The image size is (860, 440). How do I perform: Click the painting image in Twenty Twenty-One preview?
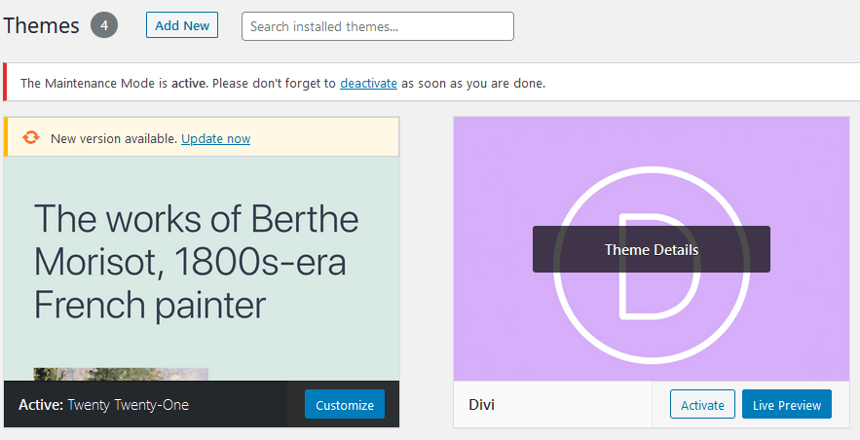pyautogui.click(x=121, y=374)
